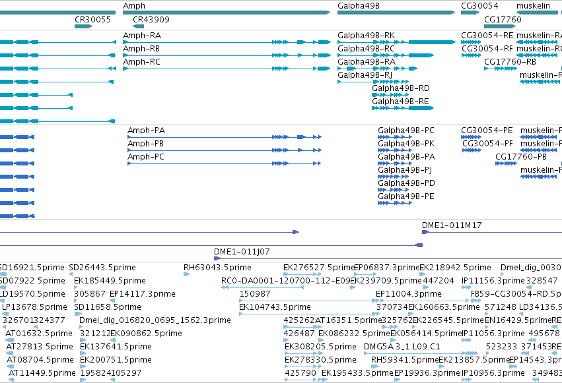Click the CG17760 gene bar
Image resolution: width=562 pixels, height=383 pixels.
pos(500,26)
